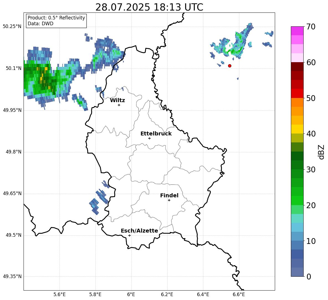Click the 6.2°E longitude label

tap(167, 294)
